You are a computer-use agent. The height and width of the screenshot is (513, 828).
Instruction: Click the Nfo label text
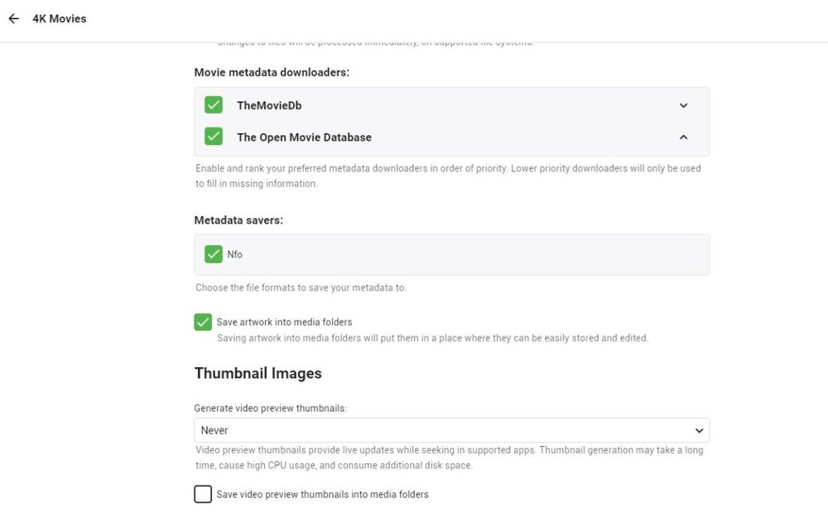point(235,254)
